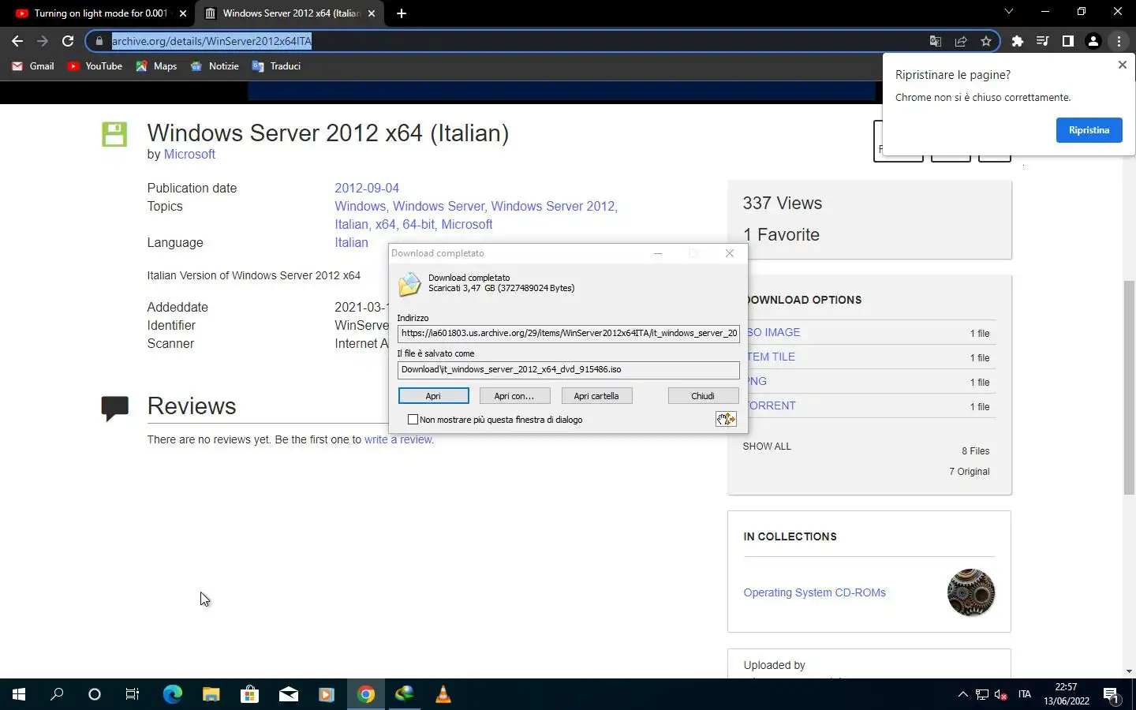The image size is (1136, 710).
Task: Click the Indirizzo URL field in the dialog
Action: coord(568,333)
